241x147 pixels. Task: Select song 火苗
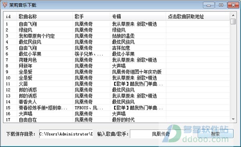click(23, 84)
